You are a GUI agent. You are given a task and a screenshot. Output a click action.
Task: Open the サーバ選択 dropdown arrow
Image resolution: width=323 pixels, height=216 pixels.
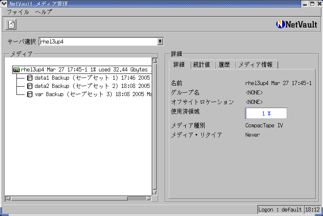pos(160,41)
